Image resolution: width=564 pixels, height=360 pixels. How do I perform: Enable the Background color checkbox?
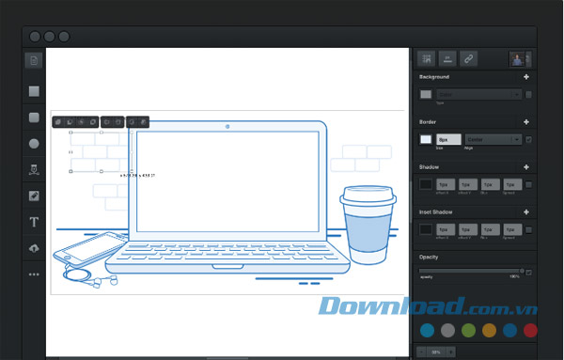528,95
